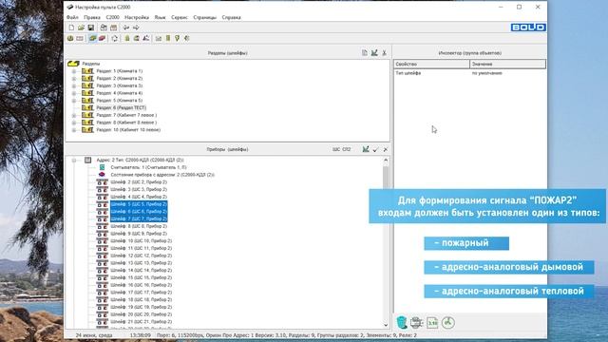Select Состояние прибора с адресом 2 row
The width and height of the screenshot is (608, 342).
[x=162, y=175]
